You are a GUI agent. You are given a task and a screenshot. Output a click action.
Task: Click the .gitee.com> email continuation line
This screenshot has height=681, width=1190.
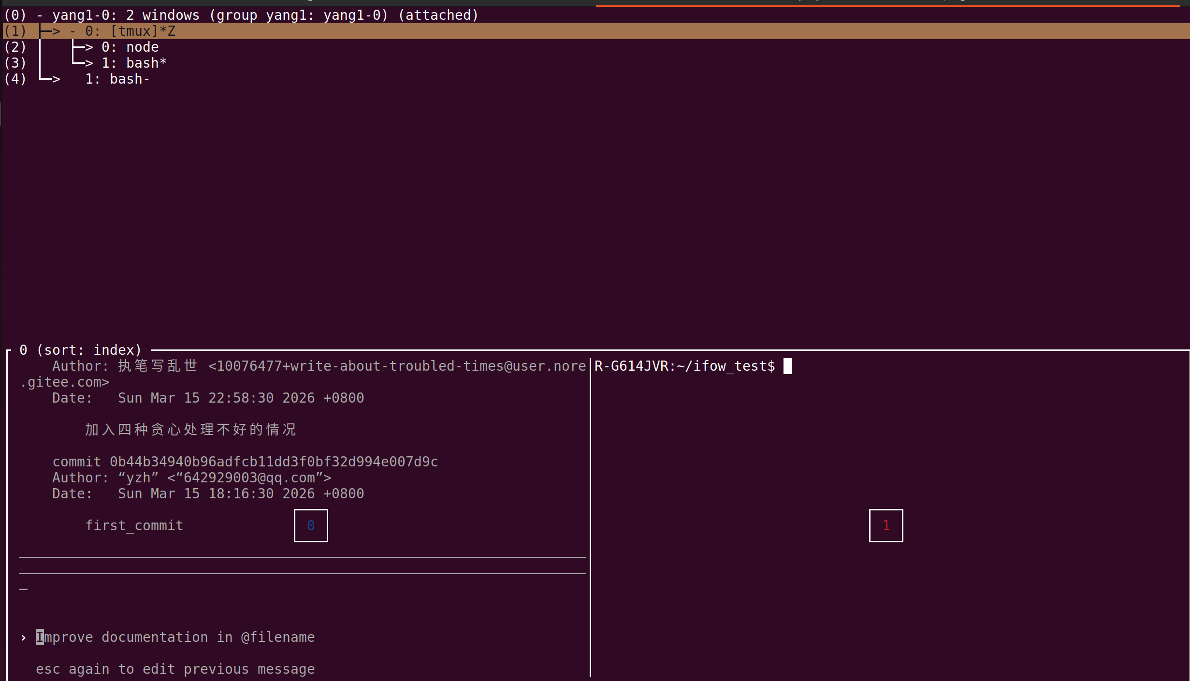click(x=65, y=382)
